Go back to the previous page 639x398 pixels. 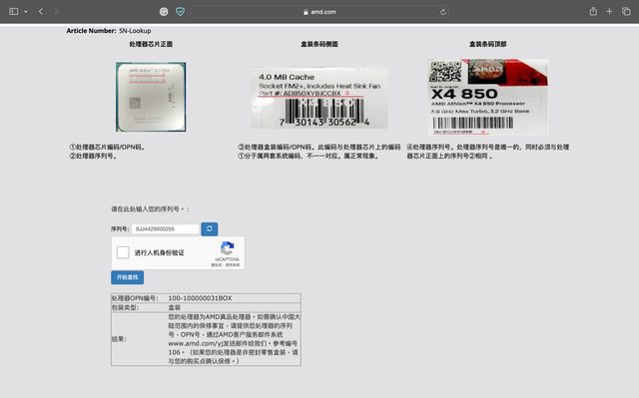[41, 12]
